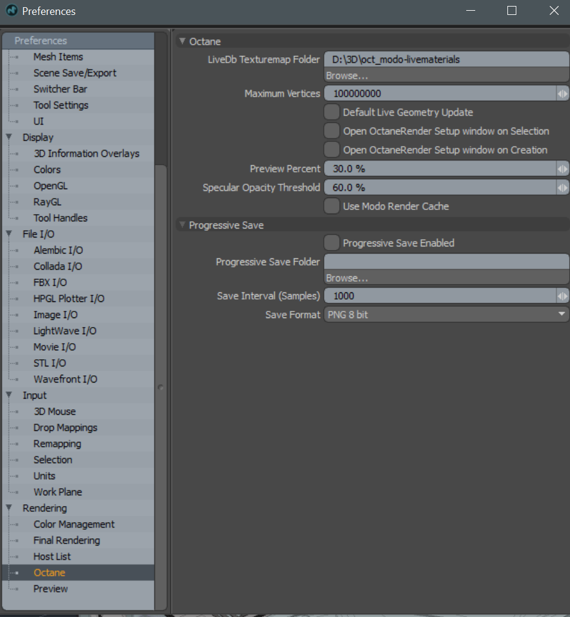Click the Maximum Vertices value field

click(440, 94)
